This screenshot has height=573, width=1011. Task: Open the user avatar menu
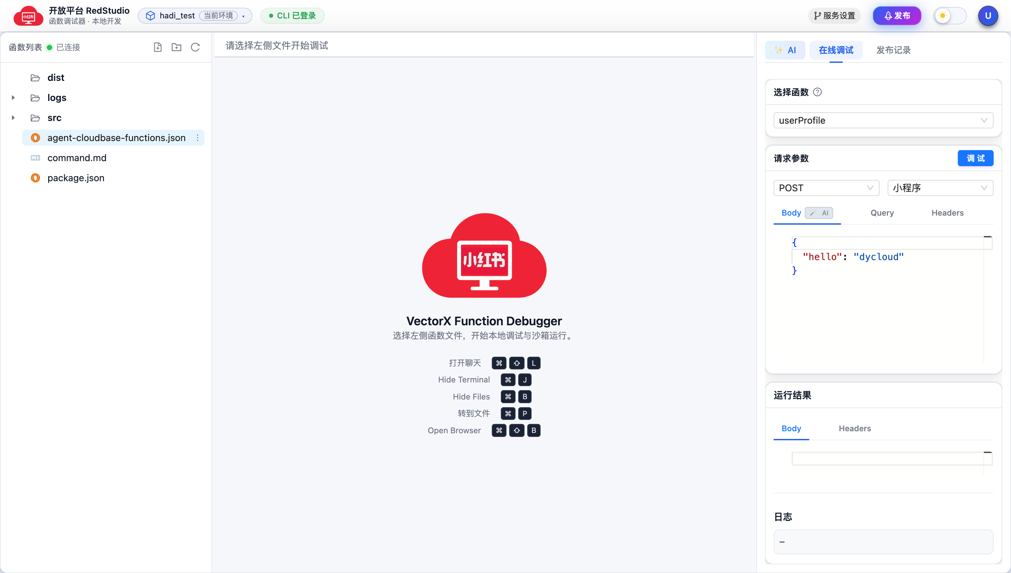click(988, 16)
